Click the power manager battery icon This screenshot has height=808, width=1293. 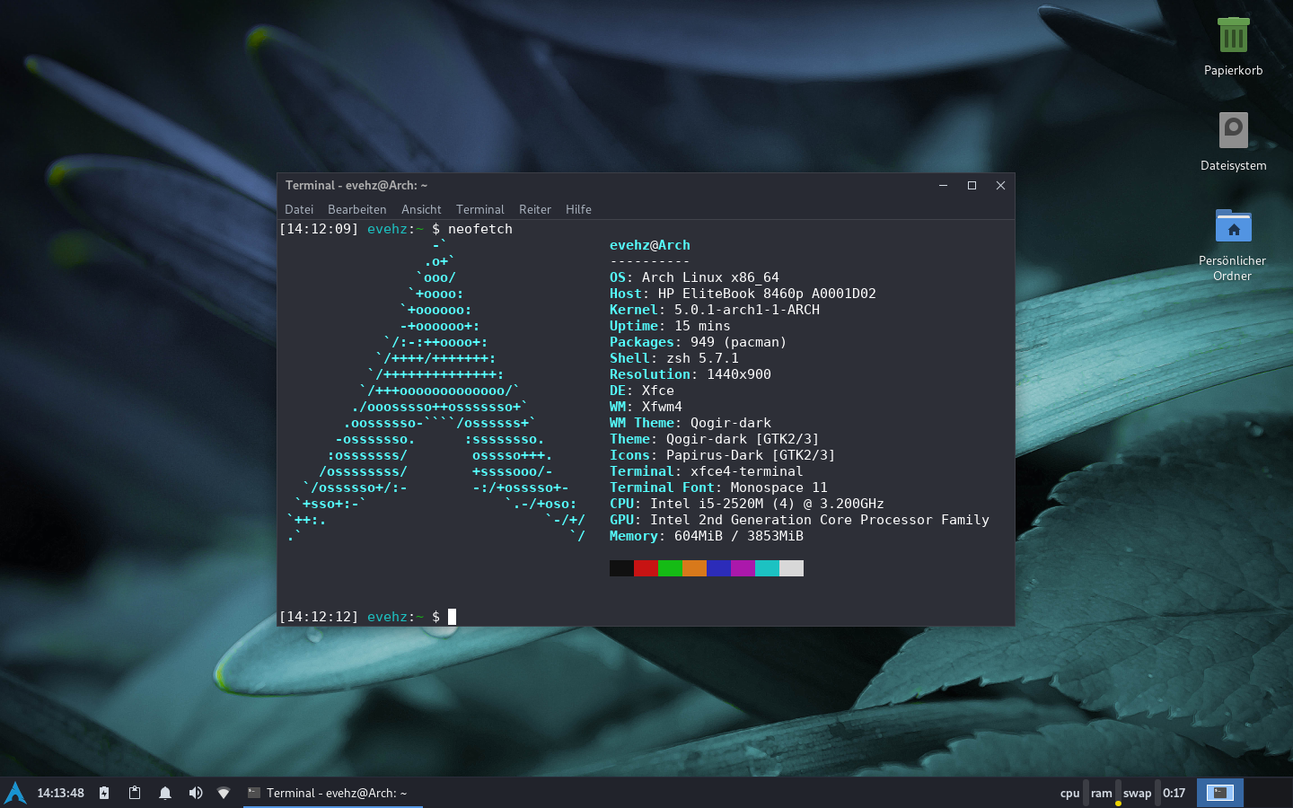click(x=104, y=793)
